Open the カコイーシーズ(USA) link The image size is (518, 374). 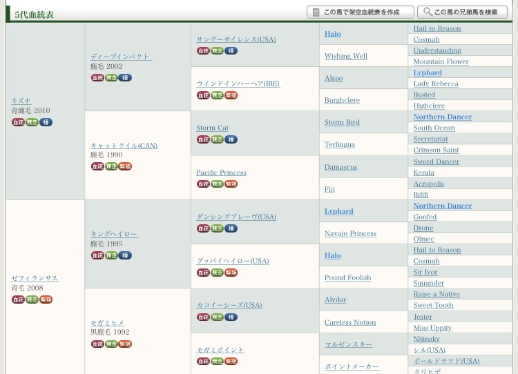(229, 305)
